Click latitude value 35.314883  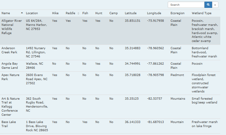click(133, 48)
